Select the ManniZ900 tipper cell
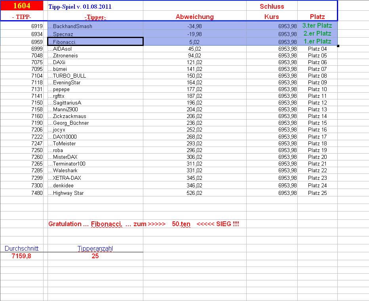This screenshot has width=369, height=301. [95, 109]
